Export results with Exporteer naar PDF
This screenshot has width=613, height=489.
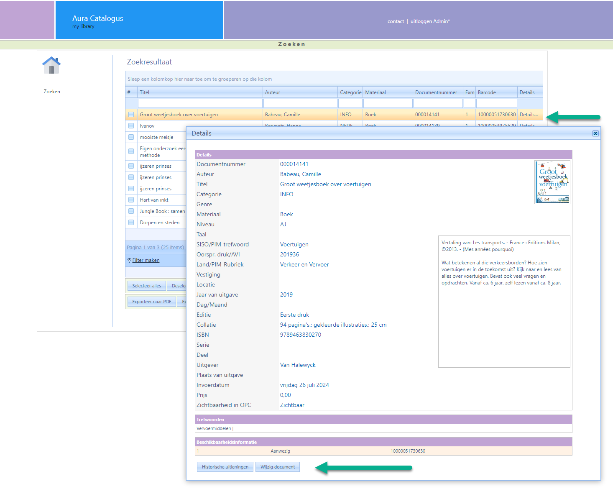click(x=151, y=302)
